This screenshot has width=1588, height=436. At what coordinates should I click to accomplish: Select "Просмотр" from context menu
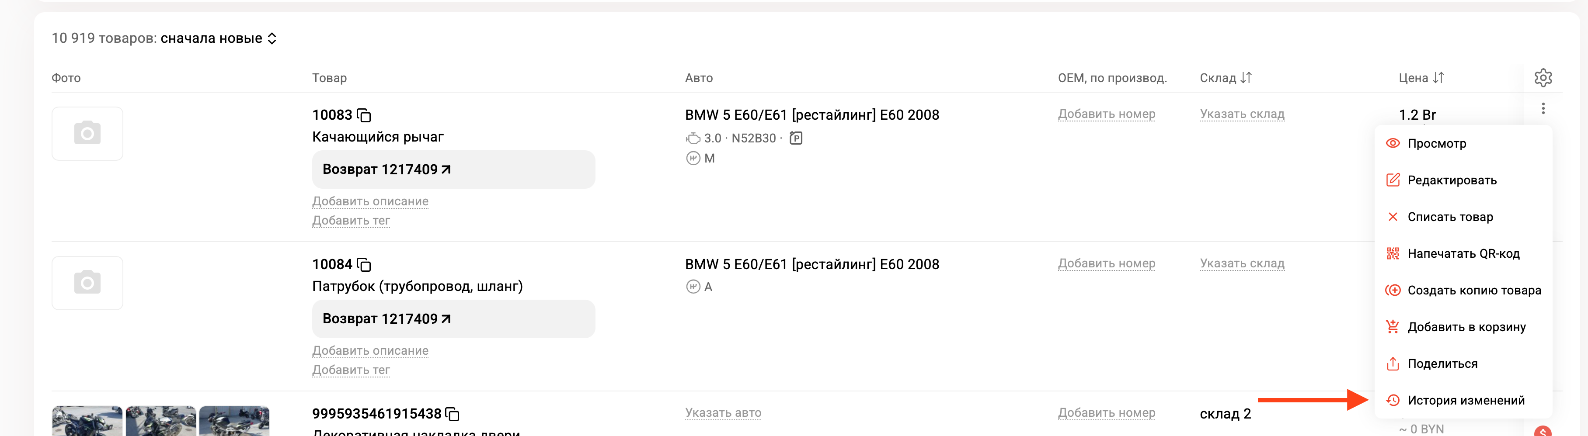coord(1436,143)
